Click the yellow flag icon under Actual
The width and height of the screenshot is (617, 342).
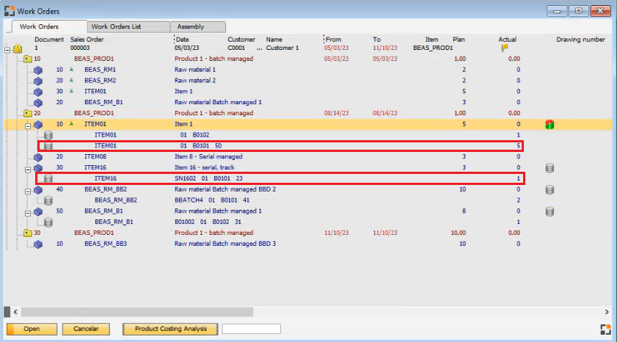(x=505, y=48)
